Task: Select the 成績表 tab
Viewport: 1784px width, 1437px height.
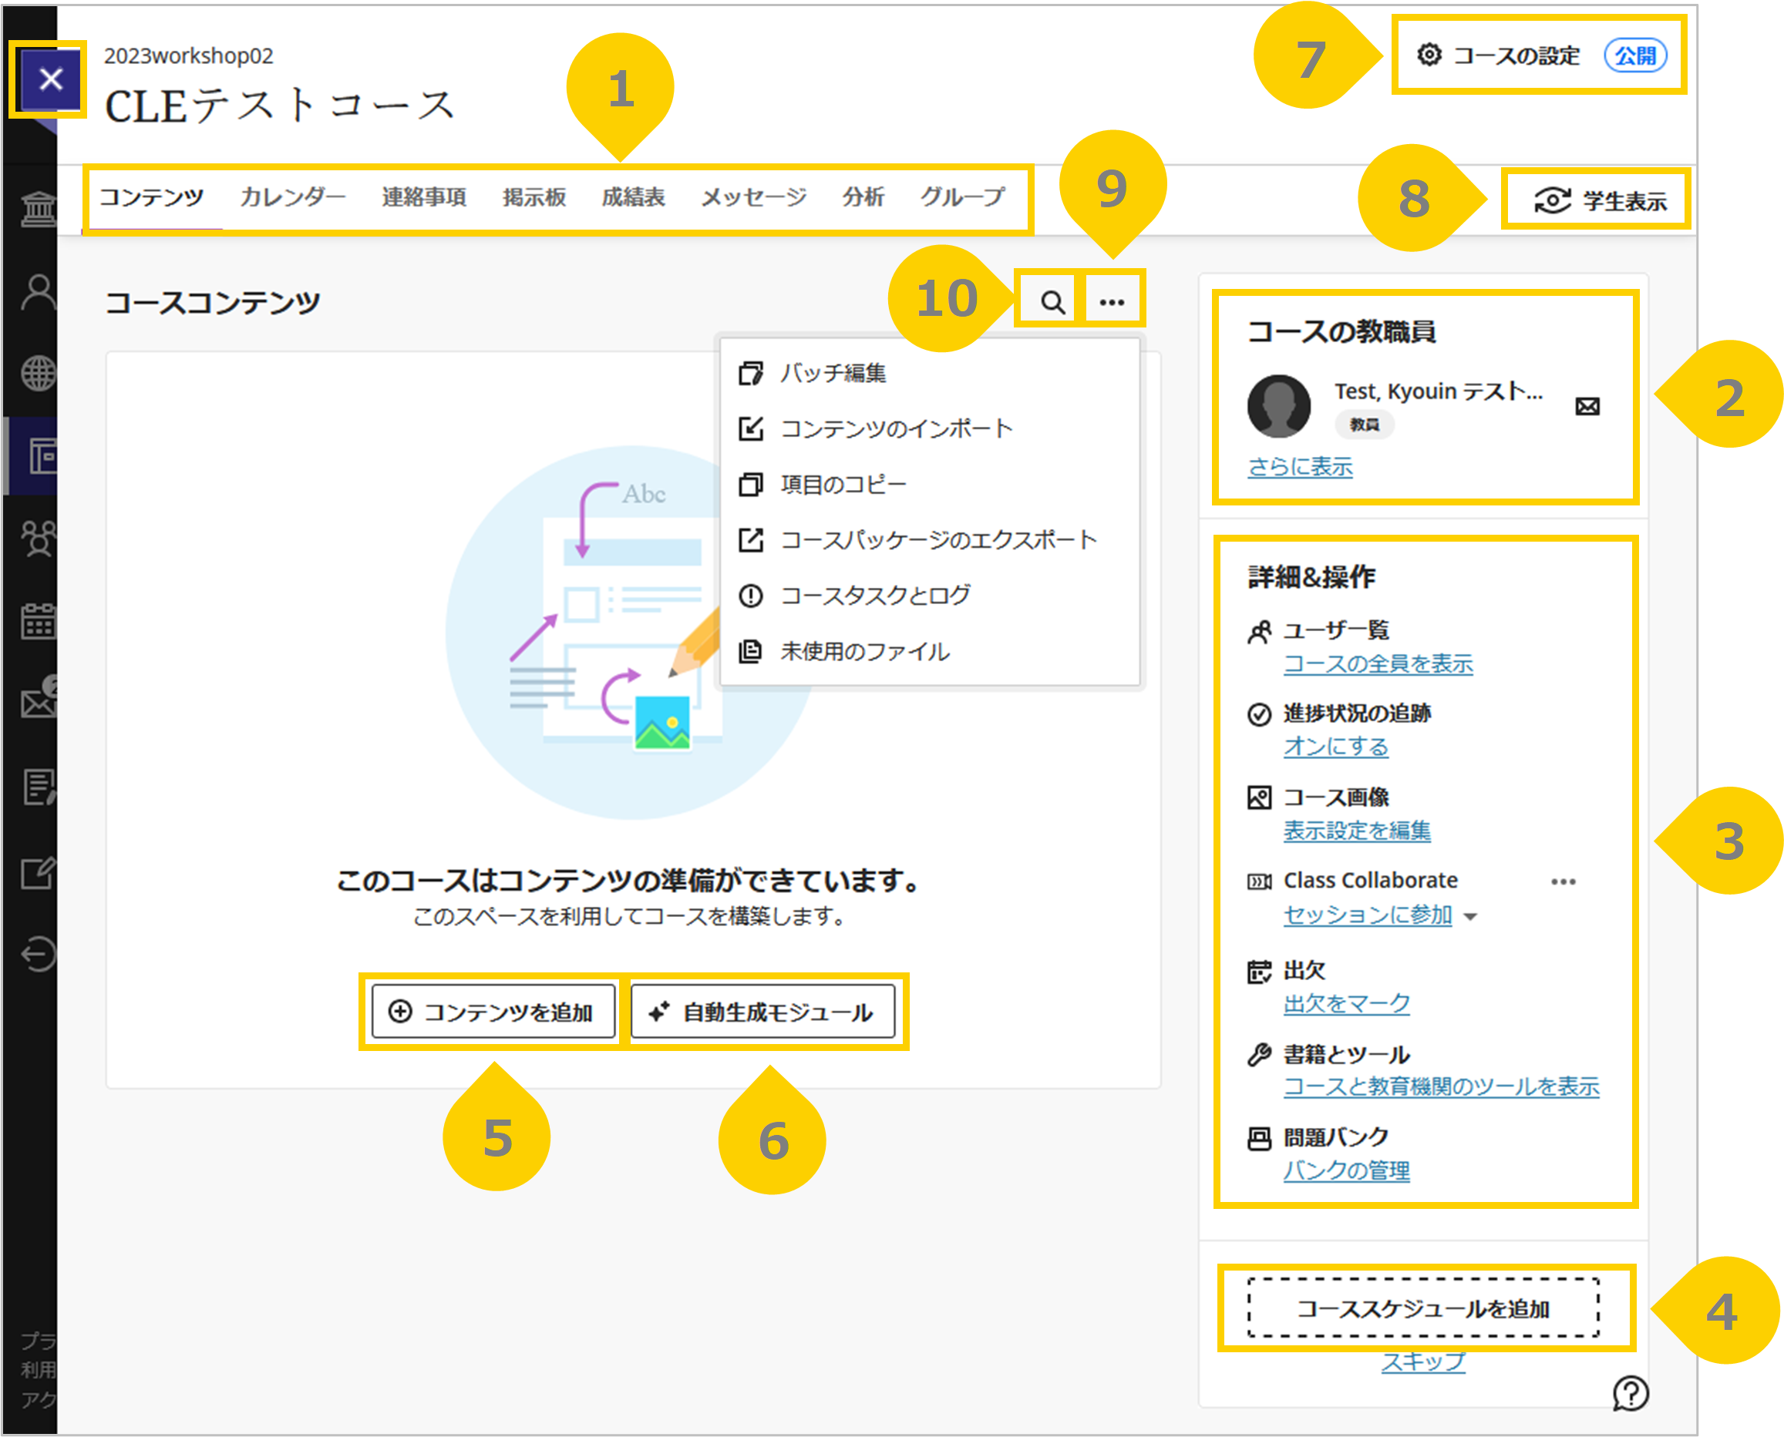Action: tap(633, 197)
